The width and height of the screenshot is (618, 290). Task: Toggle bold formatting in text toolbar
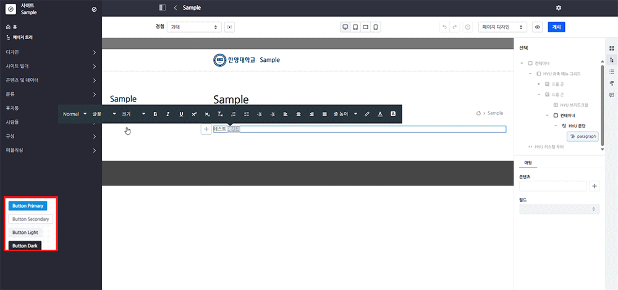pos(155,114)
